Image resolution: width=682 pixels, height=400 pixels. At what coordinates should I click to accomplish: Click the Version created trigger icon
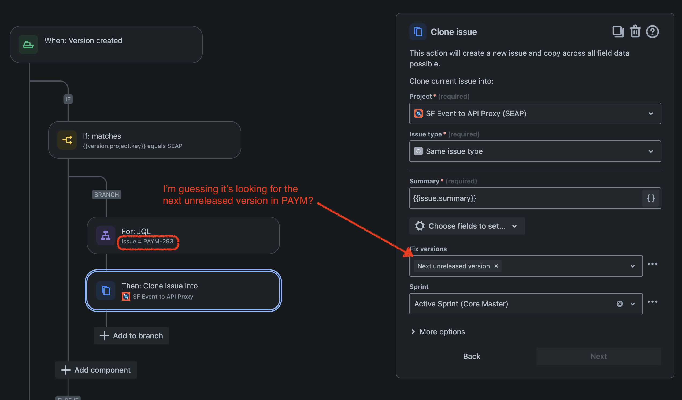[x=28, y=45]
